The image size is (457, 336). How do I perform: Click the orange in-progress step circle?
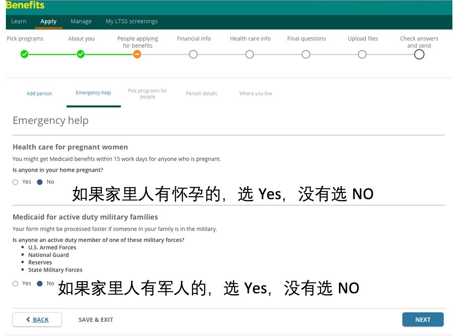pyautogui.click(x=137, y=54)
